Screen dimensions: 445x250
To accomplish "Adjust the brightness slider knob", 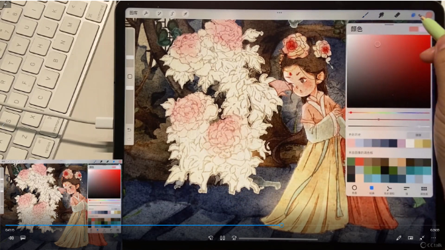I will [419, 126].
